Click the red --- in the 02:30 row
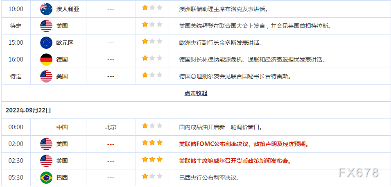 [111, 161]
